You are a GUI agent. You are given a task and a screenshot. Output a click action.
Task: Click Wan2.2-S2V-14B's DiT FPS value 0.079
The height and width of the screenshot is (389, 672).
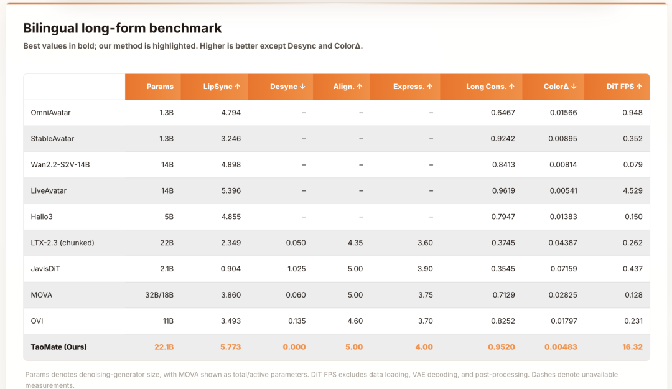(x=633, y=165)
